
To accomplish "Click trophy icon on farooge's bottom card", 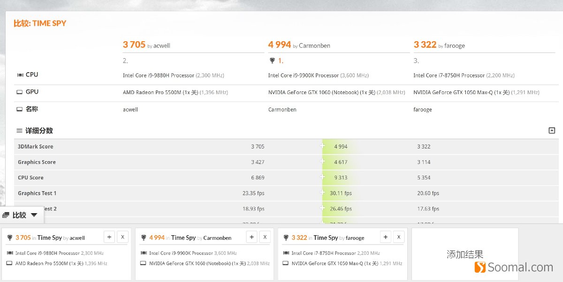I will pos(286,237).
